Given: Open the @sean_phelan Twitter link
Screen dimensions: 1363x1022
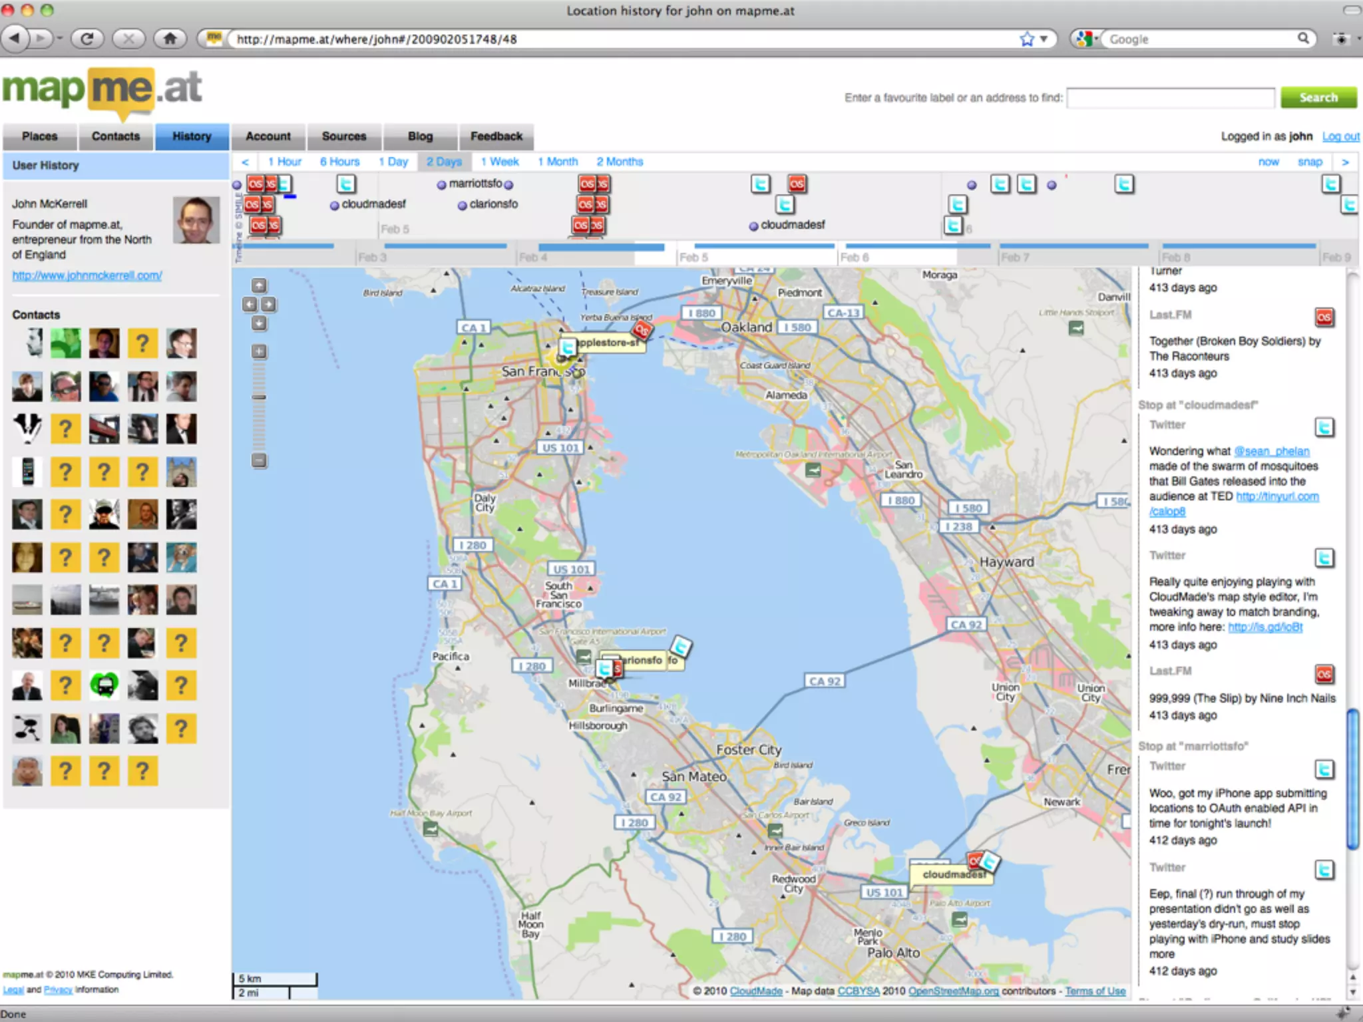Looking at the screenshot, I should [x=1272, y=451].
